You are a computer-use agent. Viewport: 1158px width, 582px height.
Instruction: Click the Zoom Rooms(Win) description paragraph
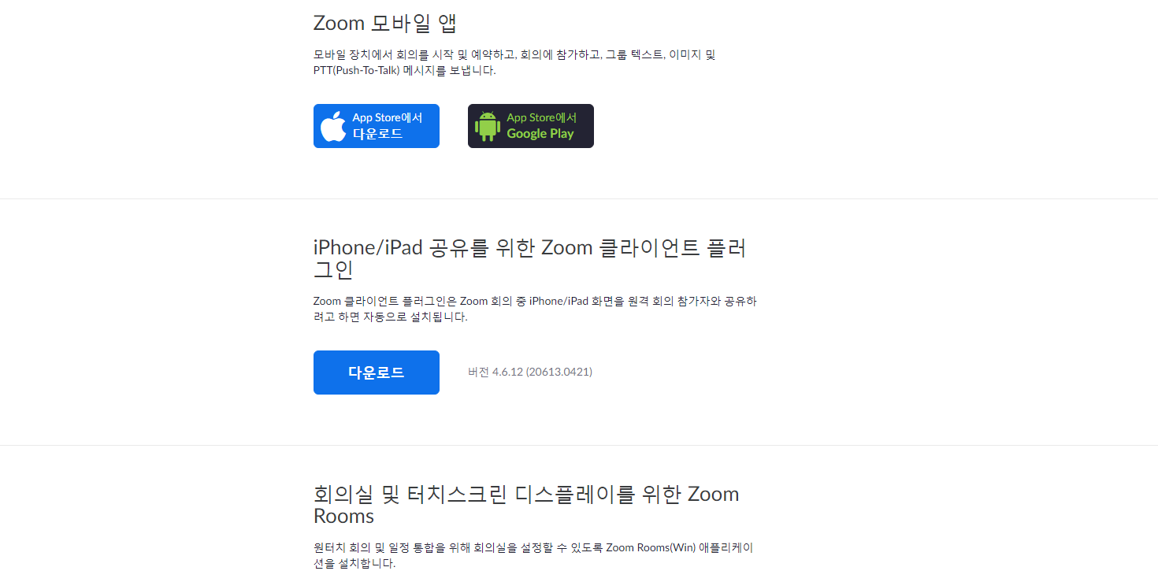pos(533,555)
